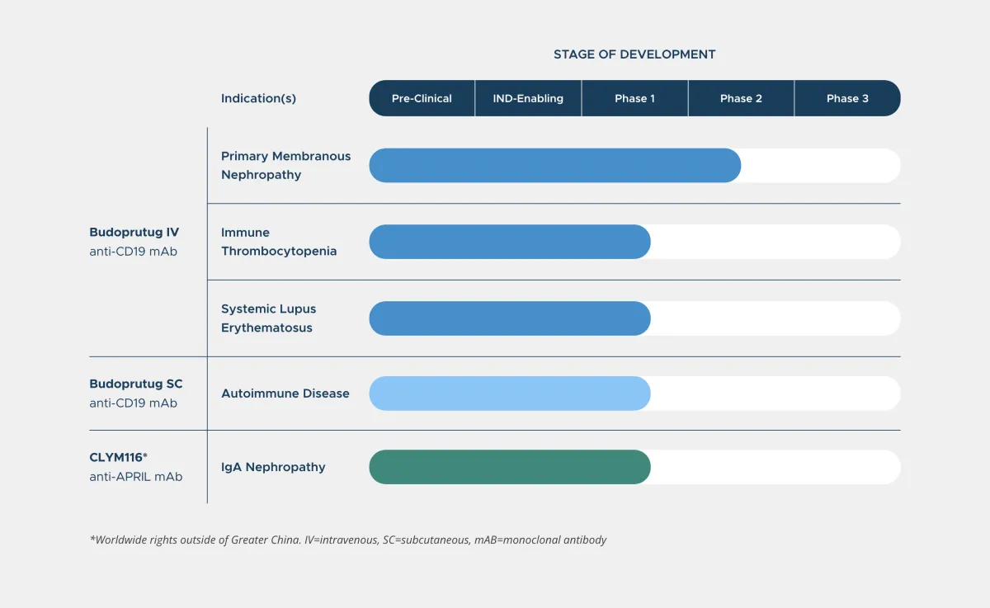Viewport: 990px width, 608px height.
Task: Click the Primary Membranous Nephropathy indication label
Action: point(285,165)
